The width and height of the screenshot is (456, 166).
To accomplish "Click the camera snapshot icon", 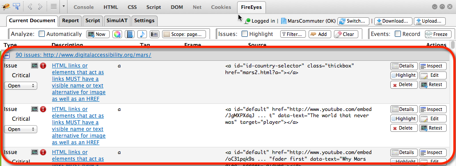I will 155,34.
